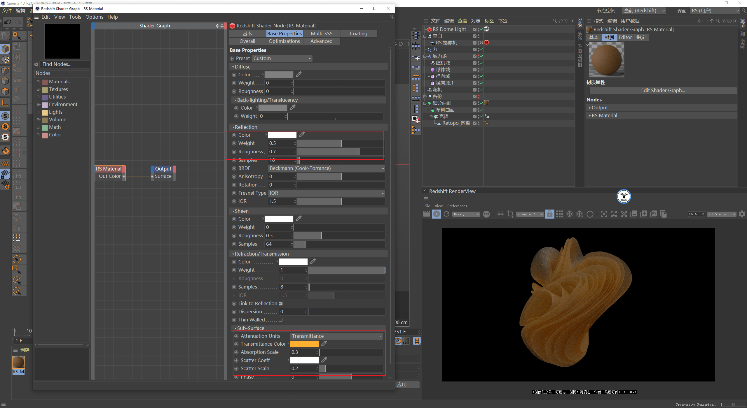Click the Transmittance Color orange swatch
The image size is (747, 408).
[304, 344]
